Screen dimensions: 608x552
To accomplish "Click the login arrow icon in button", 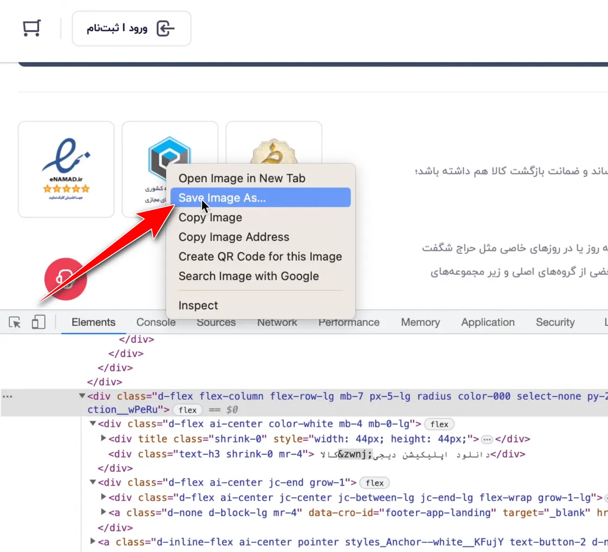I will coord(165,28).
